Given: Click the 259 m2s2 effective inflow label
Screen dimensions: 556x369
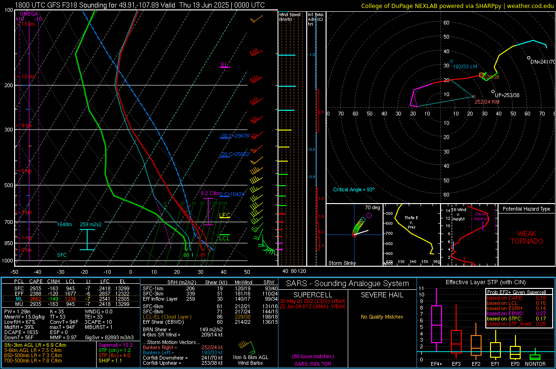Looking at the screenshot, I should (x=91, y=224).
